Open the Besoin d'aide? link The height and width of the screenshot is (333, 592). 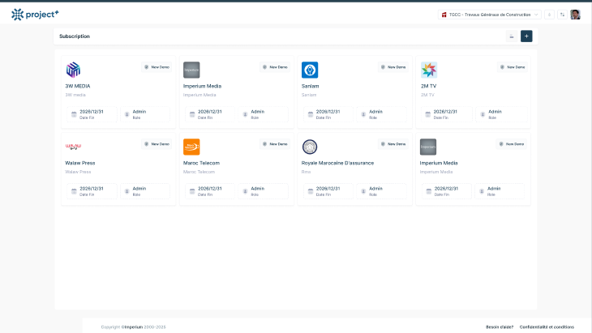pyautogui.click(x=500, y=327)
